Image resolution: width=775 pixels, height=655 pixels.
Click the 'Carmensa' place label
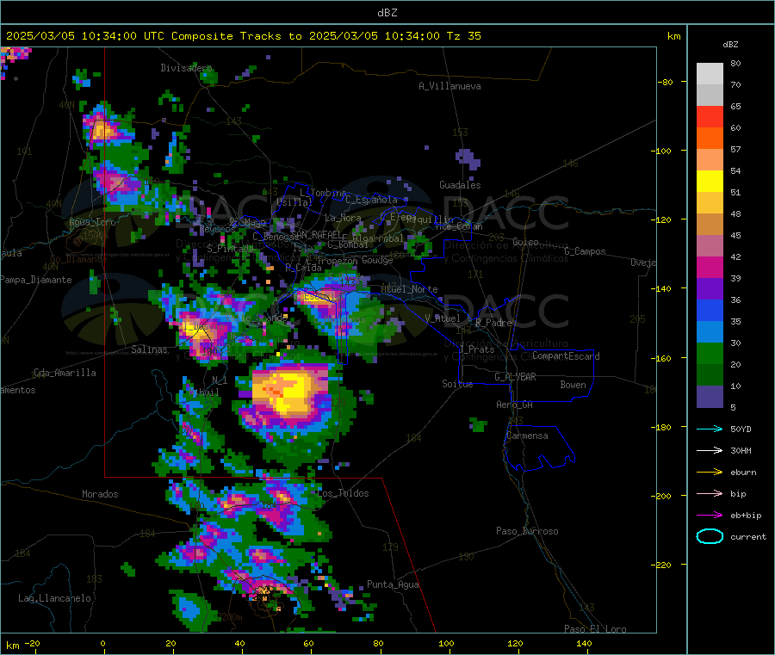527,436
